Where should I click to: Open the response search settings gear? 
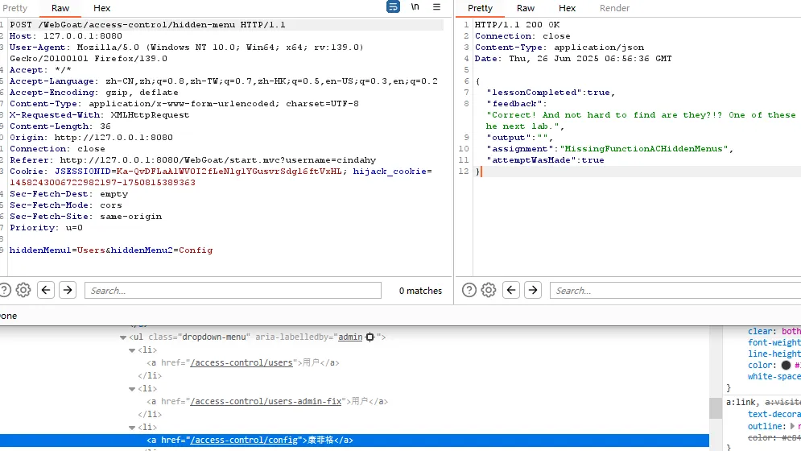click(489, 290)
